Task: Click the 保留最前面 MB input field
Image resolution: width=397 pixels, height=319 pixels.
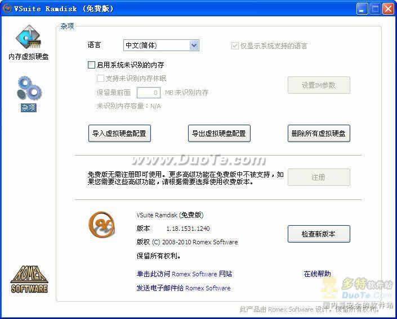Action: point(149,93)
